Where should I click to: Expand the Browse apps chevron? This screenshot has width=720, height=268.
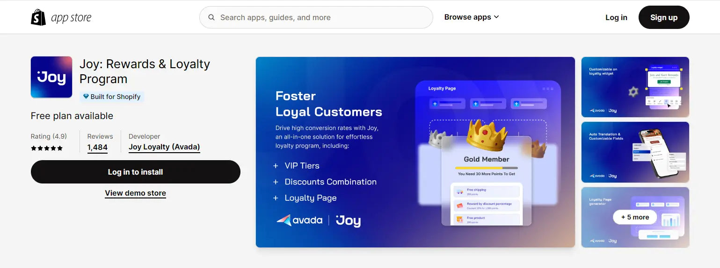(x=496, y=17)
